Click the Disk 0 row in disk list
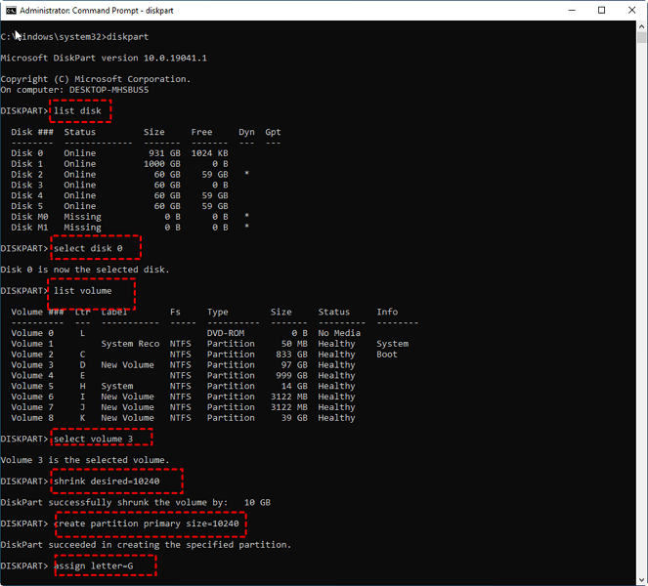The width and height of the screenshot is (648, 586). coord(117,153)
